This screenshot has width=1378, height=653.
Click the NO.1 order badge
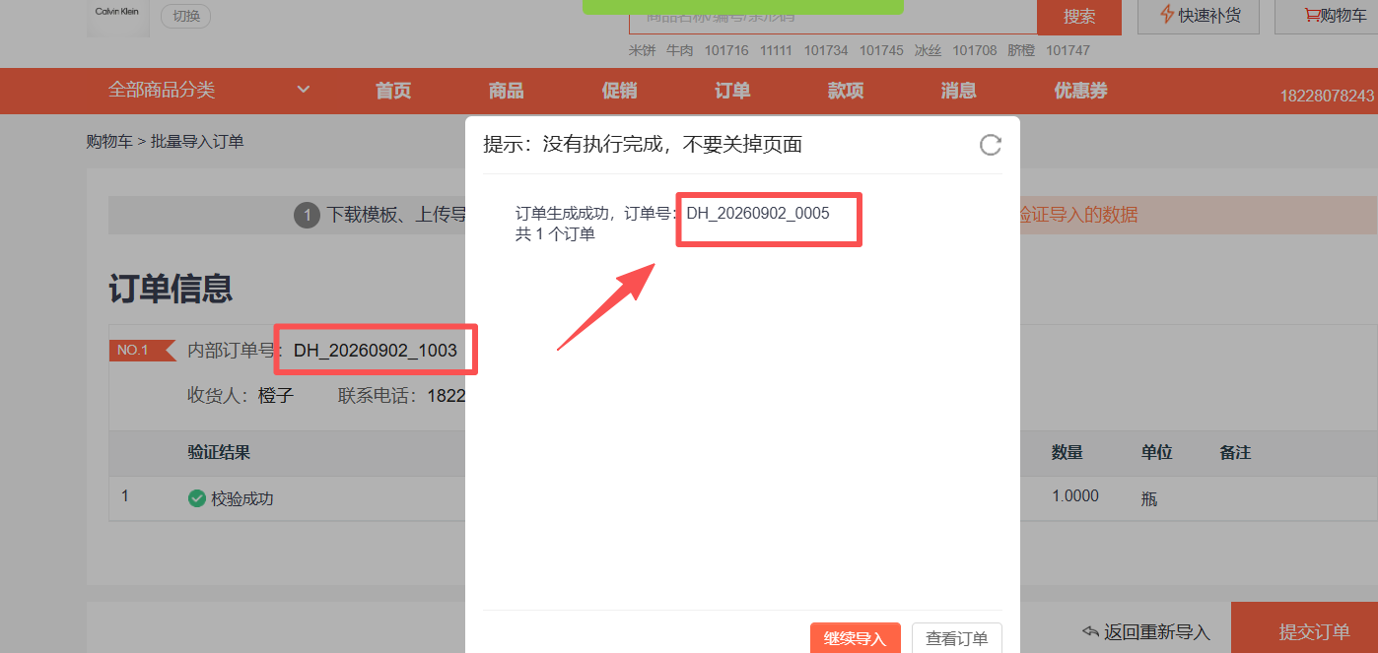pyautogui.click(x=142, y=350)
